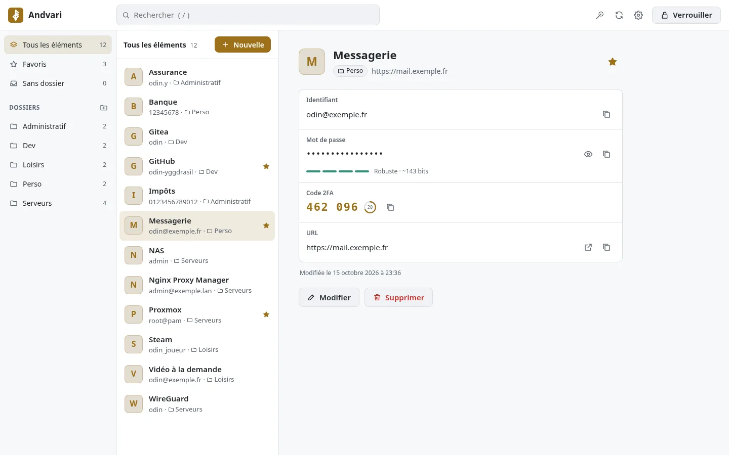The width and height of the screenshot is (729, 455).
Task: Toggle the star on the Messagerie list row
Action: pos(266,225)
